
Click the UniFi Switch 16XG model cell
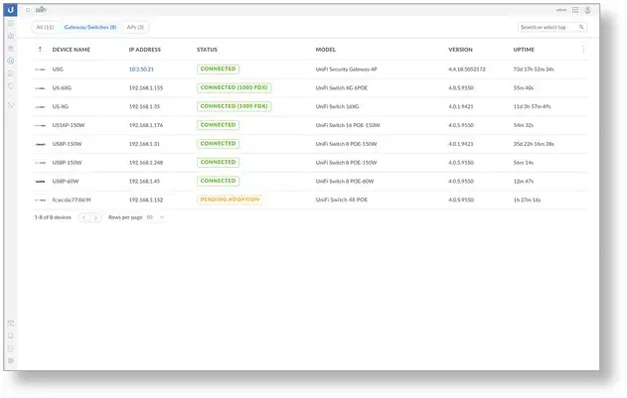pyautogui.click(x=337, y=106)
